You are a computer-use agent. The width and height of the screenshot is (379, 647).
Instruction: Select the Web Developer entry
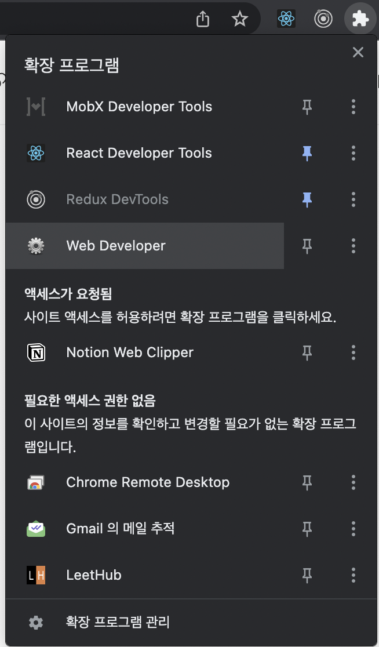tap(145, 246)
